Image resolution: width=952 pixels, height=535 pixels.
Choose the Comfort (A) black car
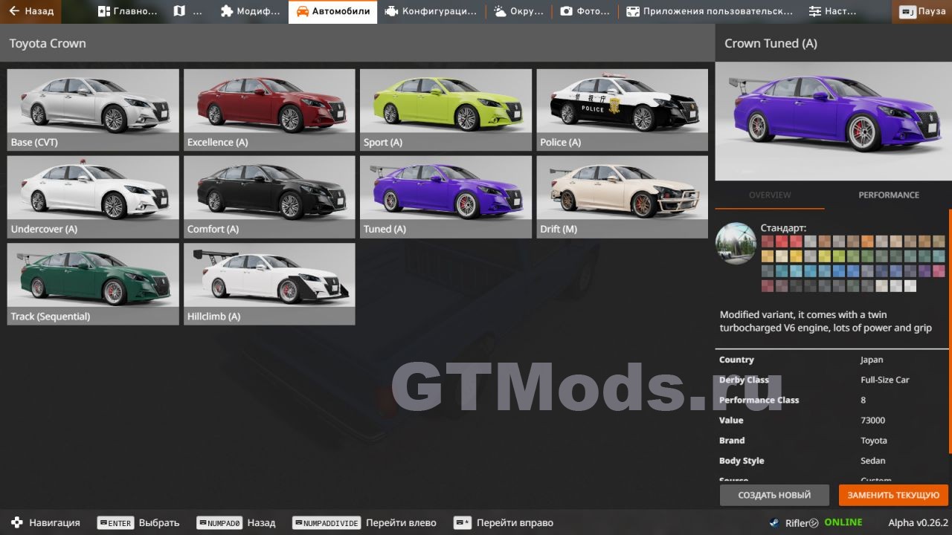click(269, 197)
